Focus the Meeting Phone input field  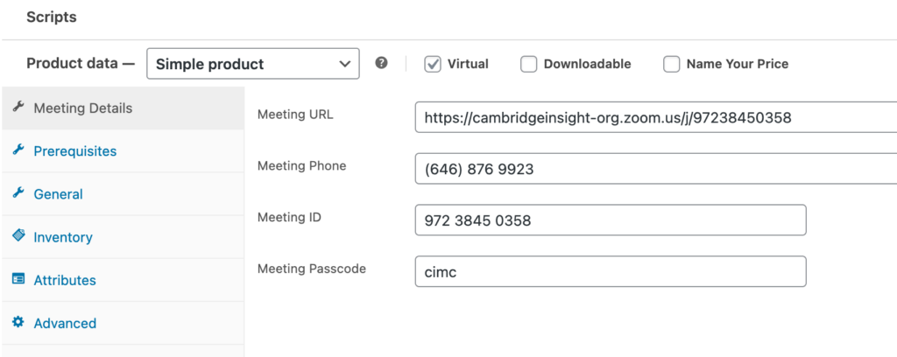[655, 169]
